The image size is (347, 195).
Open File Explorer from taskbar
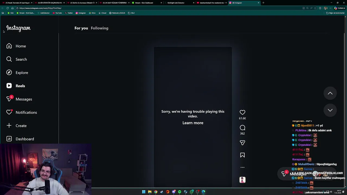[x=150, y=192]
